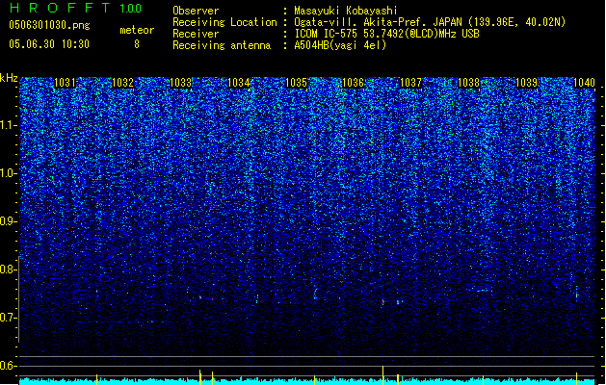The image size is (606, 385).
Task: Click the timestamp 05.06.30 10:30
Action: (49, 44)
